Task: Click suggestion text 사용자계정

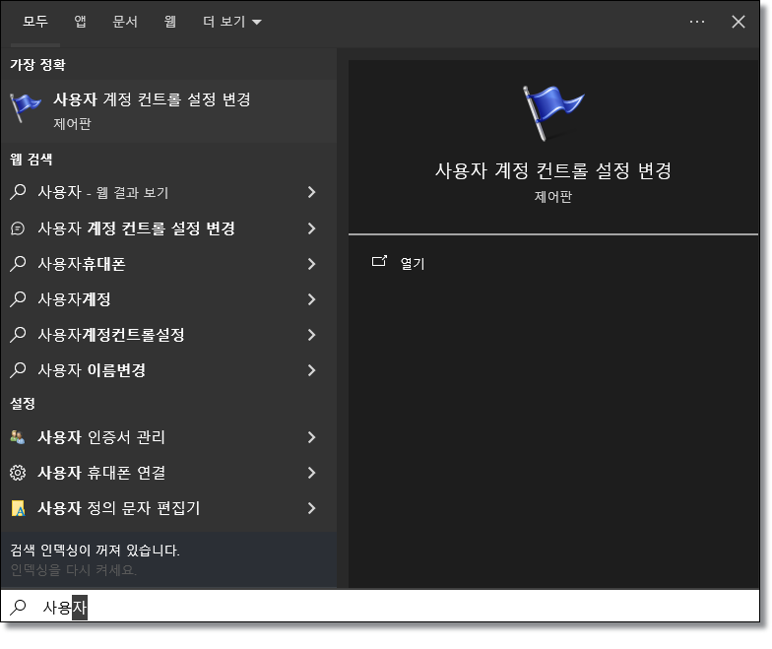Action: [x=75, y=299]
